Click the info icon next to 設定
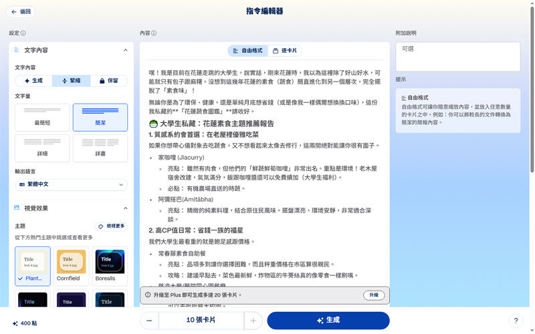The image size is (535, 334). 23,33
